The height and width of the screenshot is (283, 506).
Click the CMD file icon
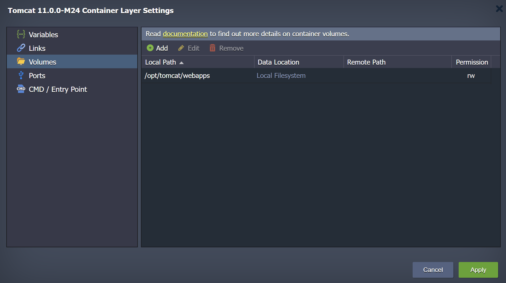pos(21,89)
